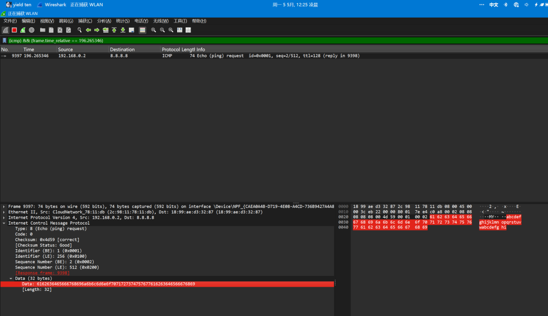Image resolution: width=548 pixels, height=316 pixels.
Task: Expand the Frame 9397 tree node
Action: [4, 206]
